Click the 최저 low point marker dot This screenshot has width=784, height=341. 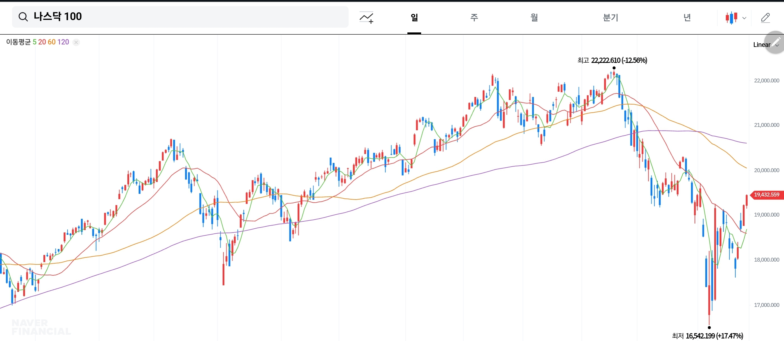pos(709,327)
